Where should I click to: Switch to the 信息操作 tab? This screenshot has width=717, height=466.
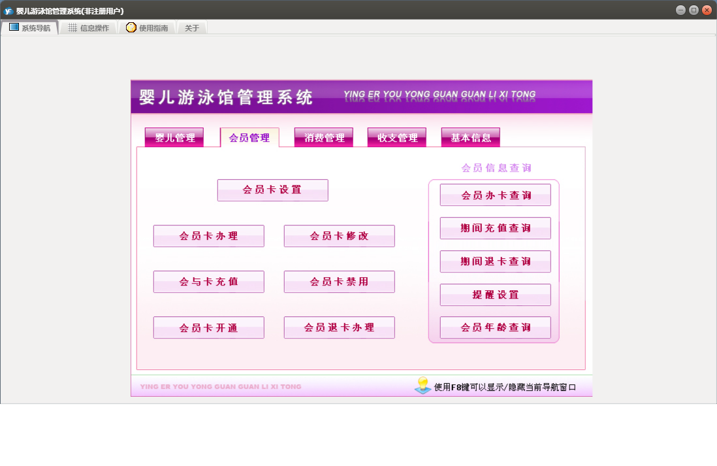click(89, 28)
